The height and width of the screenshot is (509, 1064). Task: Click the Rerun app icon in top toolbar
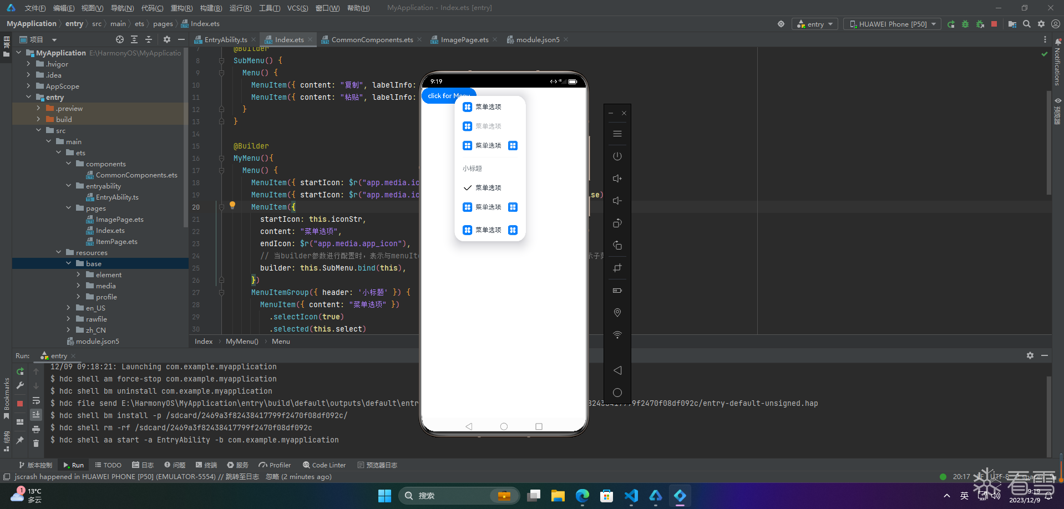(951, 24)
